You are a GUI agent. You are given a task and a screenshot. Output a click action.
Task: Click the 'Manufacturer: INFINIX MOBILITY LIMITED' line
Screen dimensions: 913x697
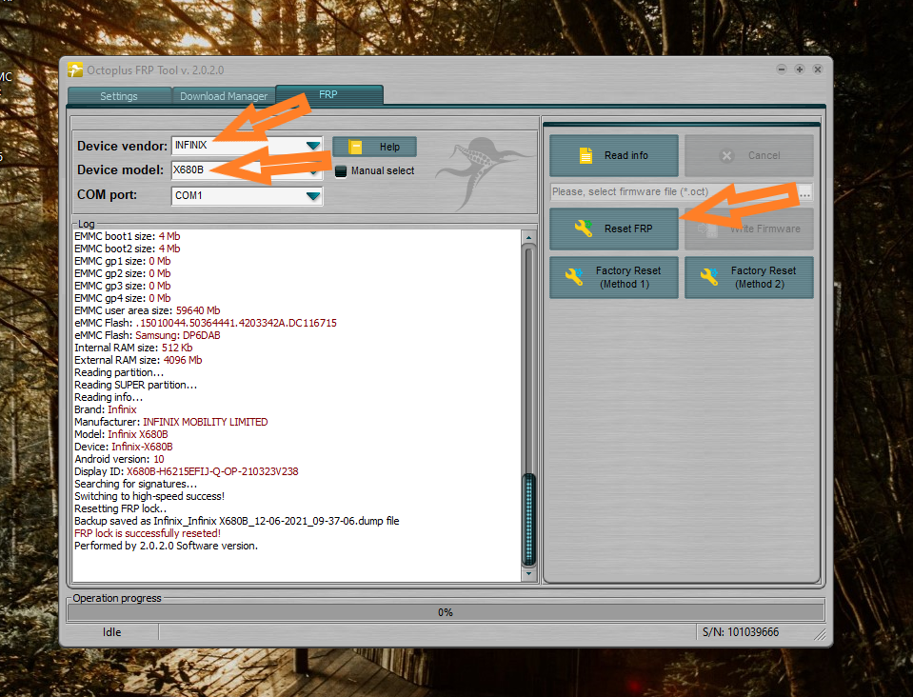[171, 422]
